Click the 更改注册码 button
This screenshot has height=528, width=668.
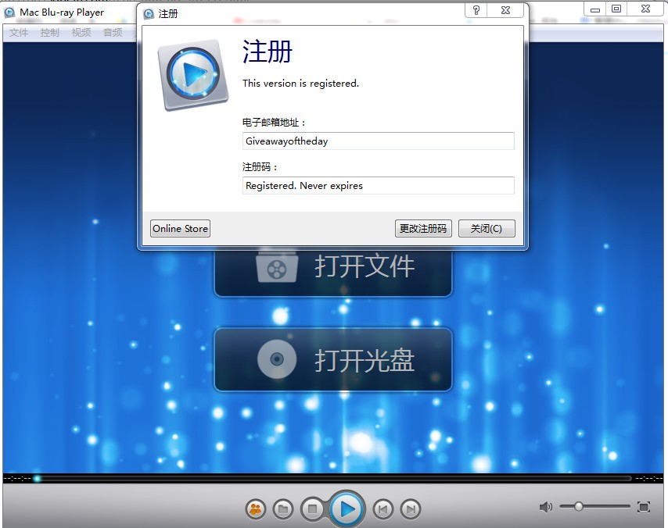pyautogui.click(x=423, y=229)
